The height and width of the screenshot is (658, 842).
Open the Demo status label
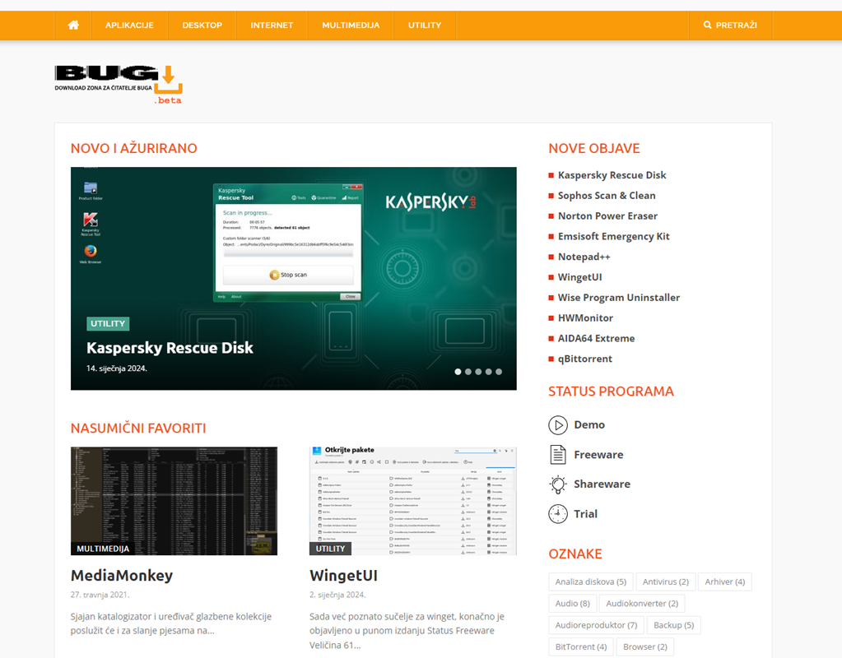(x=589, y=424)
